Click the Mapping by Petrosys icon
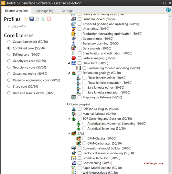Screen dimensions: 172x174 click(73, 97)
